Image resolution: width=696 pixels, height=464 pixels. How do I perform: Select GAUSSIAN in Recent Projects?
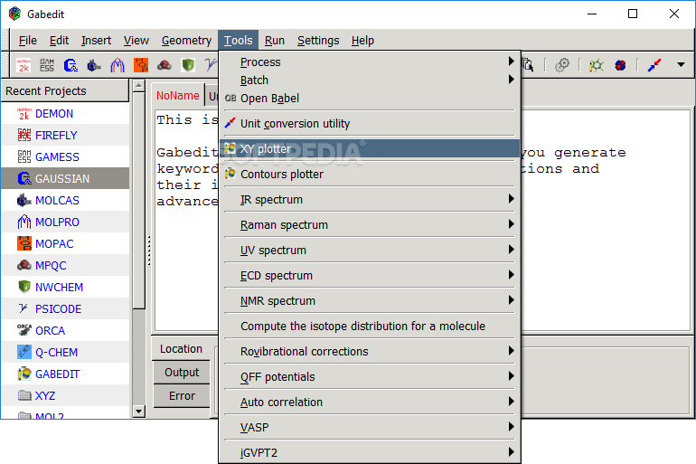click(65, 178)
